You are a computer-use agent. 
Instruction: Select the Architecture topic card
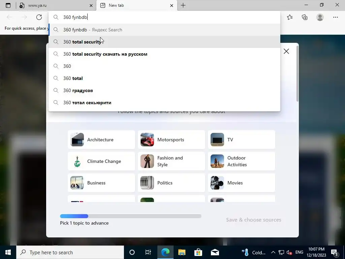101,140
